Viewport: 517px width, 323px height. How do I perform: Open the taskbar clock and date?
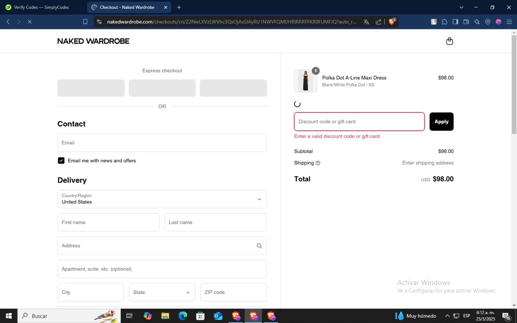(486, 316)
